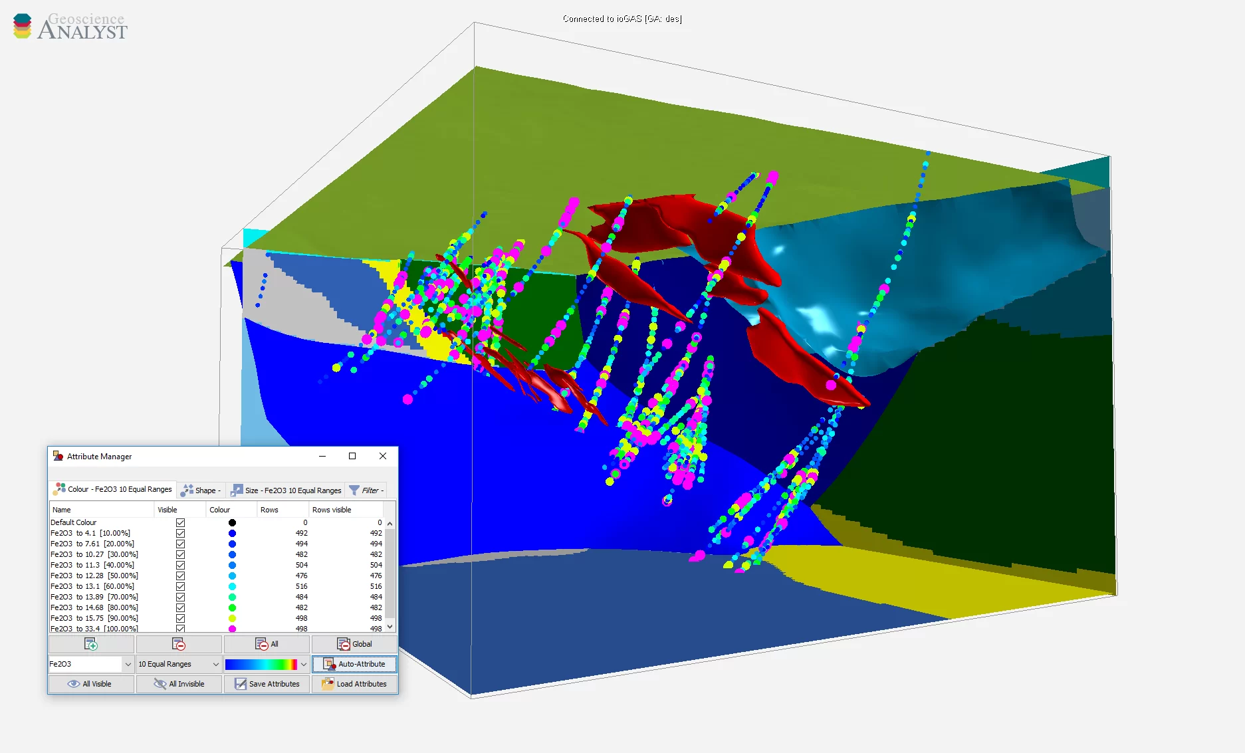Image resolution: width=1245 pixels, height=753 pixels.
Task: Click the Rows visible column header
Action: pyautogui.click(x=346, y=510)
